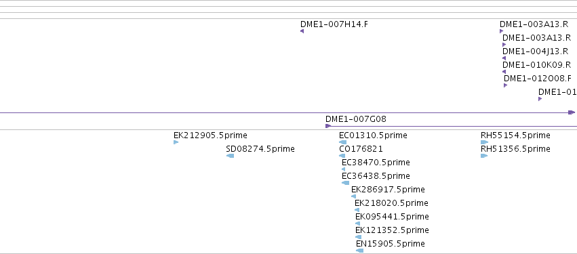Select the EK212905.5prime blue arrow
Viewport: 577px width, 254px height.
pyautogui.click(x=176, y=142)
